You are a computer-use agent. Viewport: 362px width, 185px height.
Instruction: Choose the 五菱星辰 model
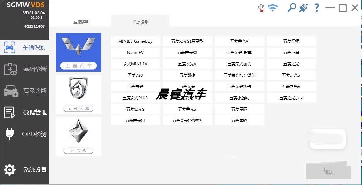coord(239,109)
